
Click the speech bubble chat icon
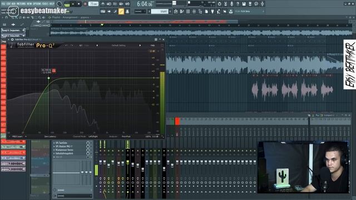pos(256,4)
